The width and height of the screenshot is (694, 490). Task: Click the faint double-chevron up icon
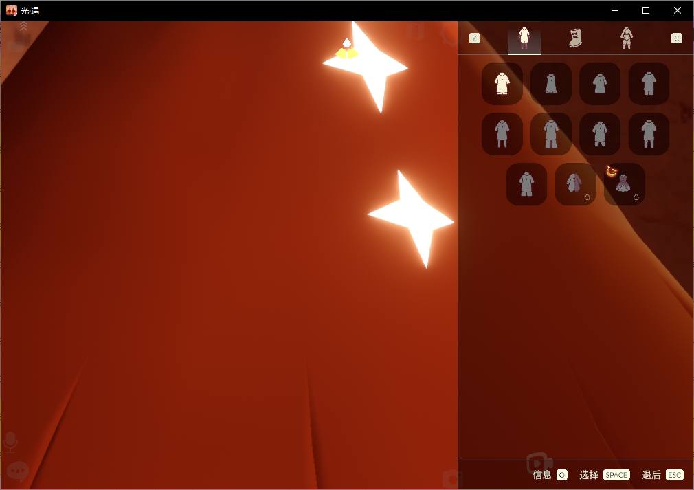[x=23, y=27]
